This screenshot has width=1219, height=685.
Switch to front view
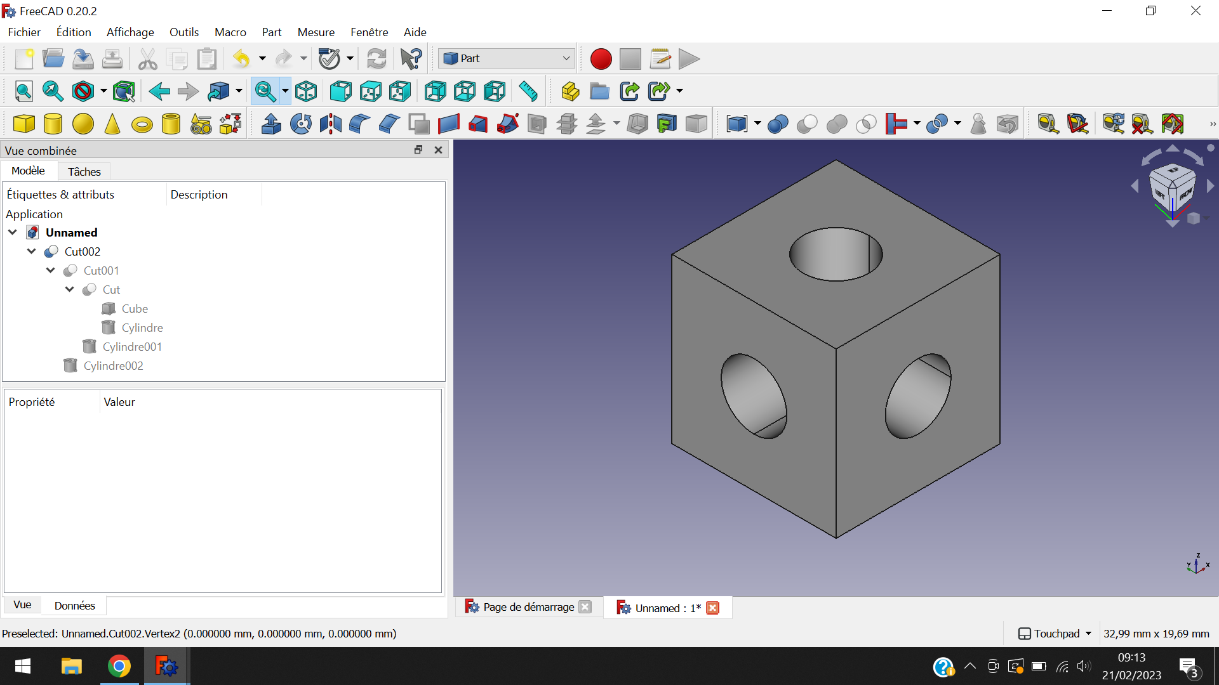(x=341, y=91)
